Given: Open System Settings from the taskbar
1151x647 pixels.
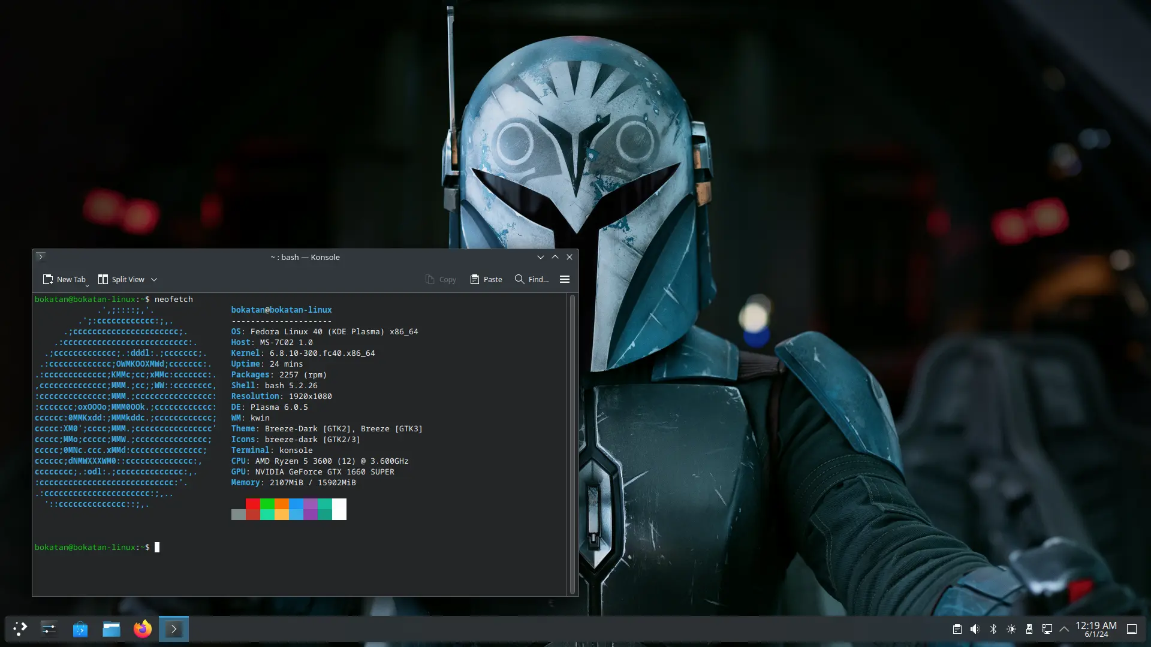Looking at the screenshot, I should 49,629.
